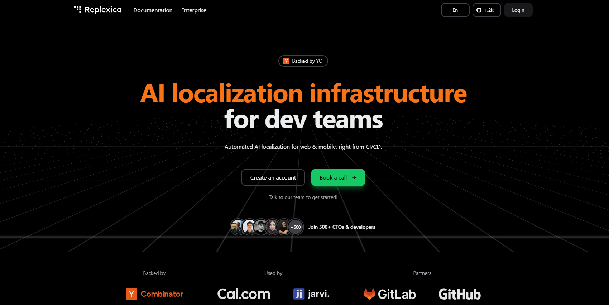This screenshot has height=305, width=609.
Task: Open the Documentation menu item
Action: 153,10
